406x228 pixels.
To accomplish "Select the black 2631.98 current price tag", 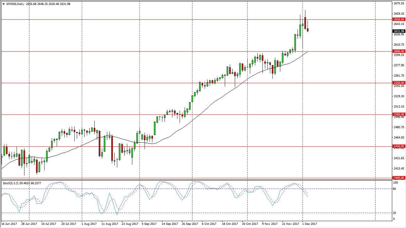I will coord(399,31).
